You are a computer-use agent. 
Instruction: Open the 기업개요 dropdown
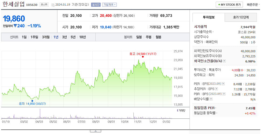109,5
